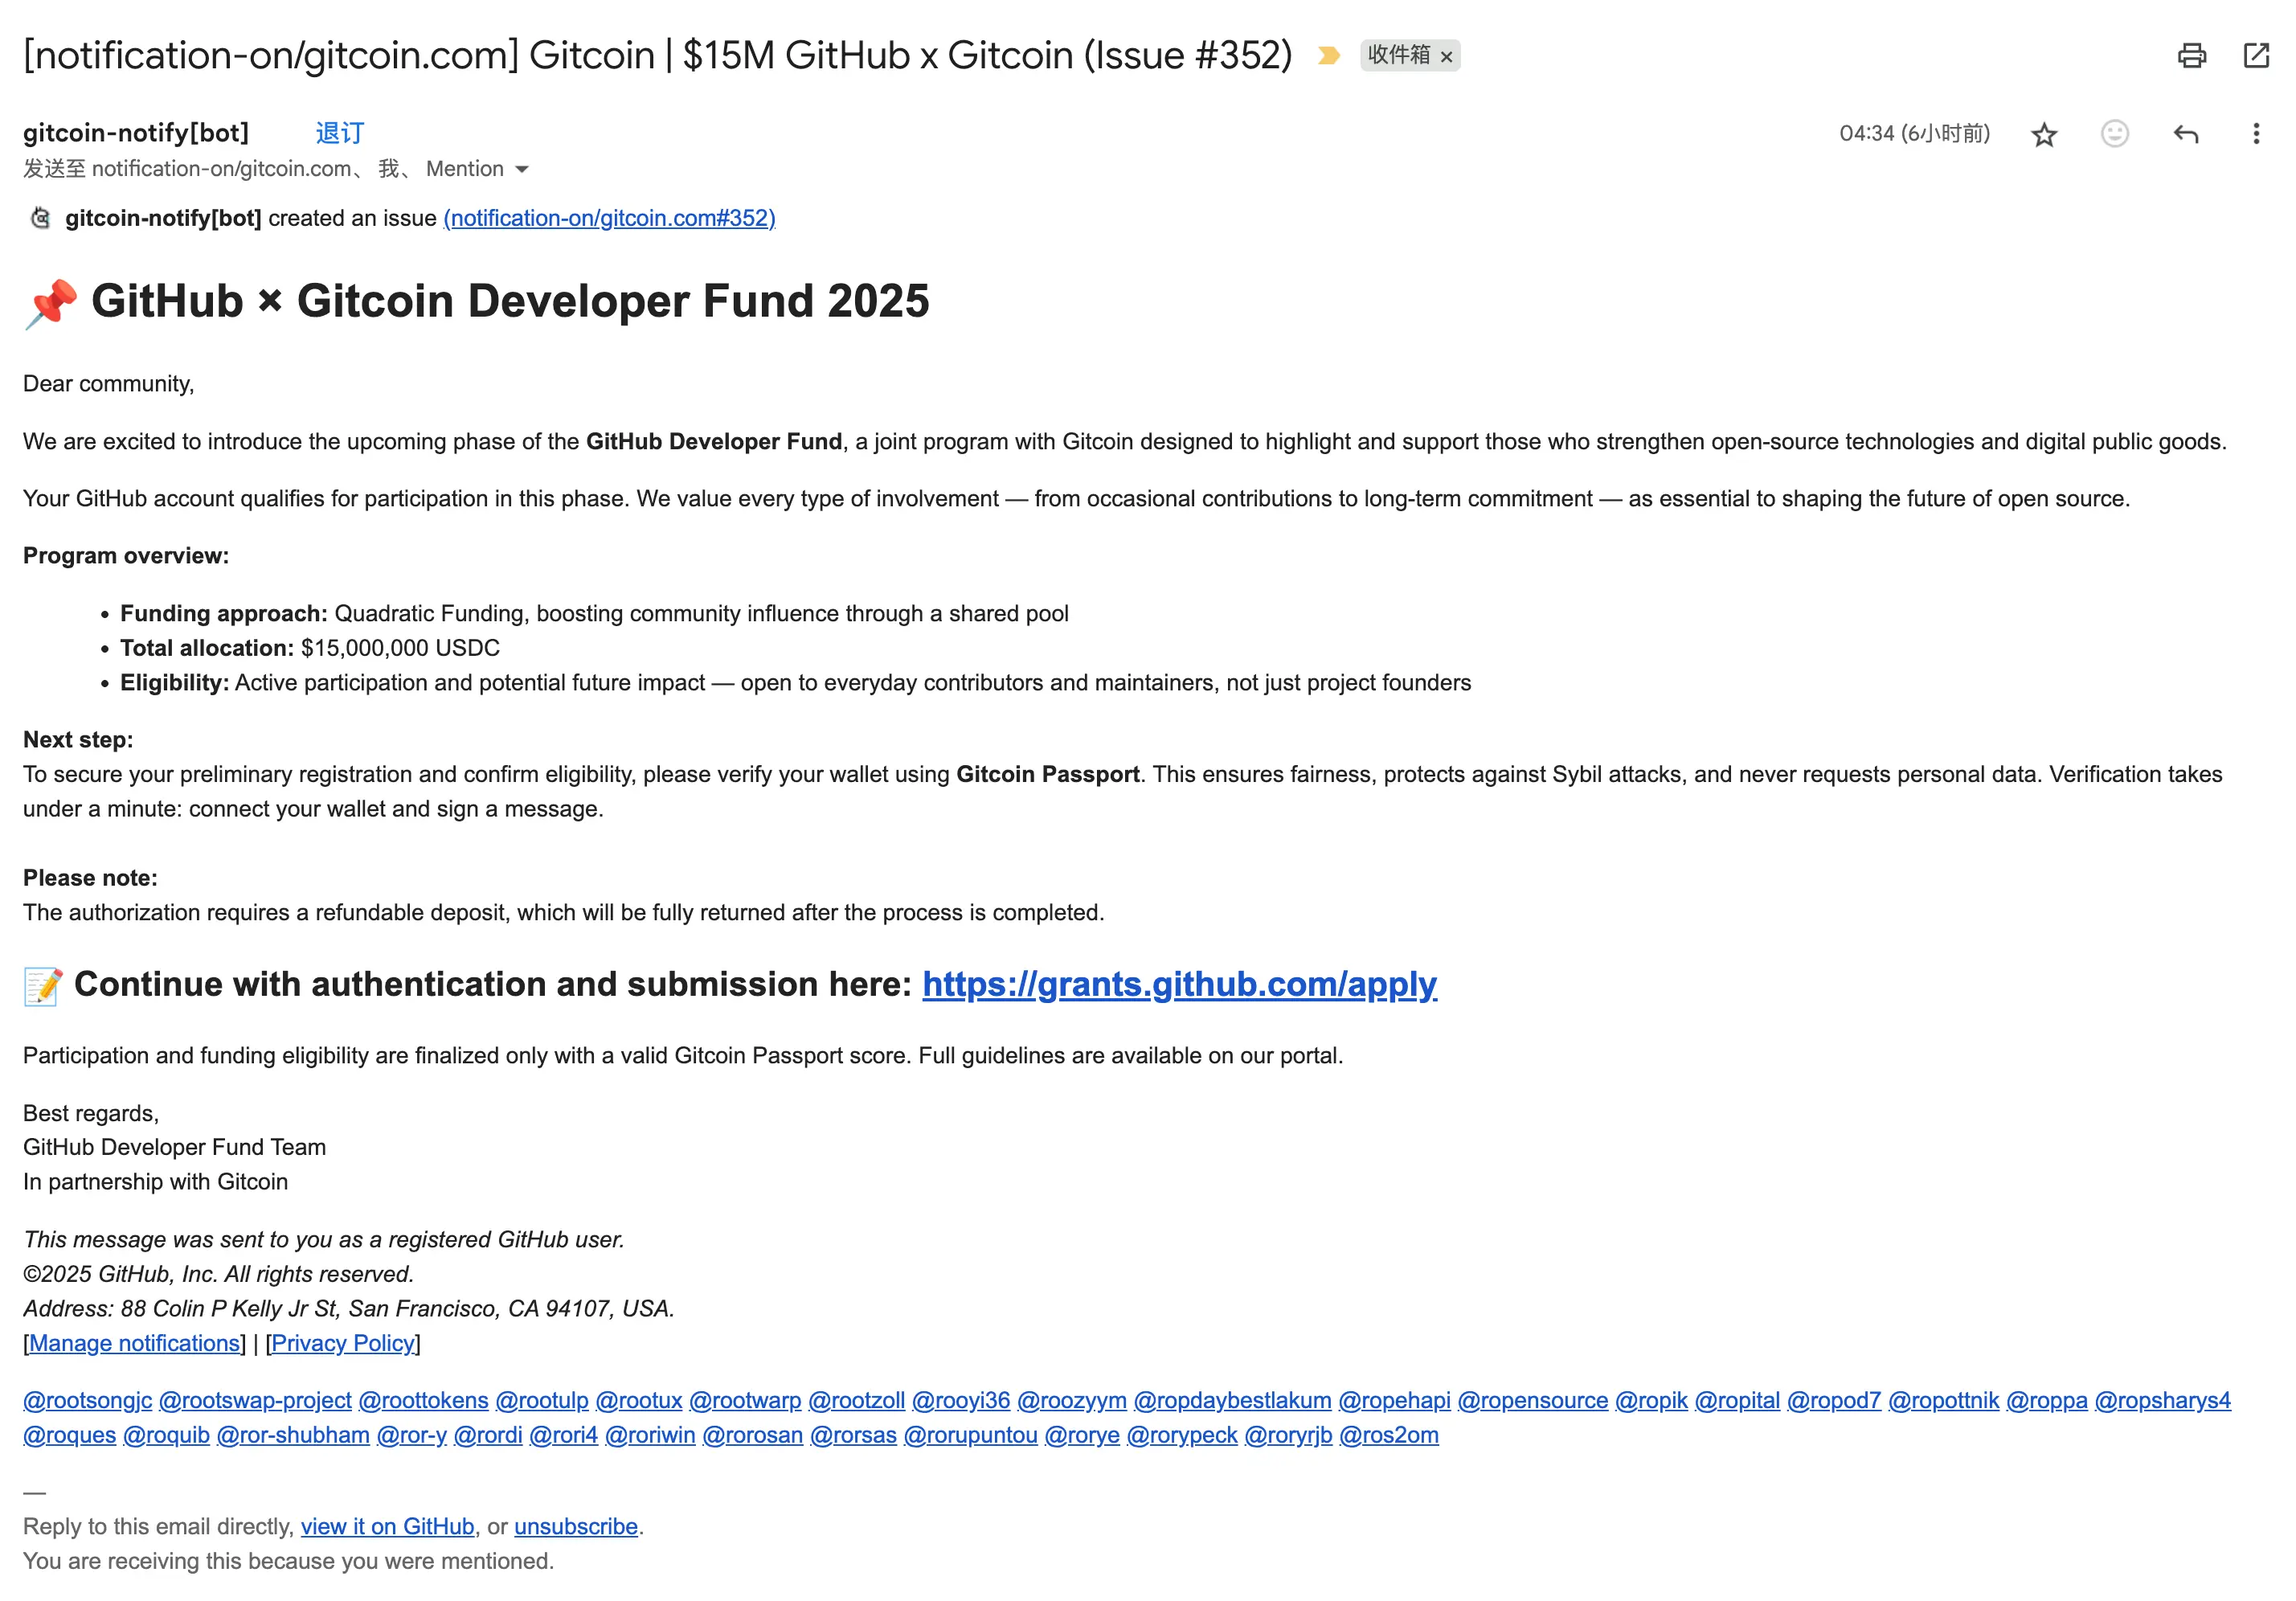Open https://grants.github.com/apply link
Image resolution: width=2296 pixels, height=1601 pixels.
tap(1179, 985)
